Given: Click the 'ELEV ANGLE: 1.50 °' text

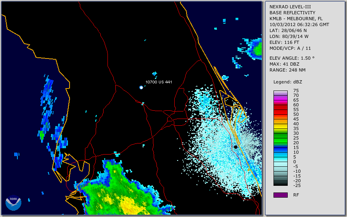Looking at the screenshot, I should coord(292,58).
